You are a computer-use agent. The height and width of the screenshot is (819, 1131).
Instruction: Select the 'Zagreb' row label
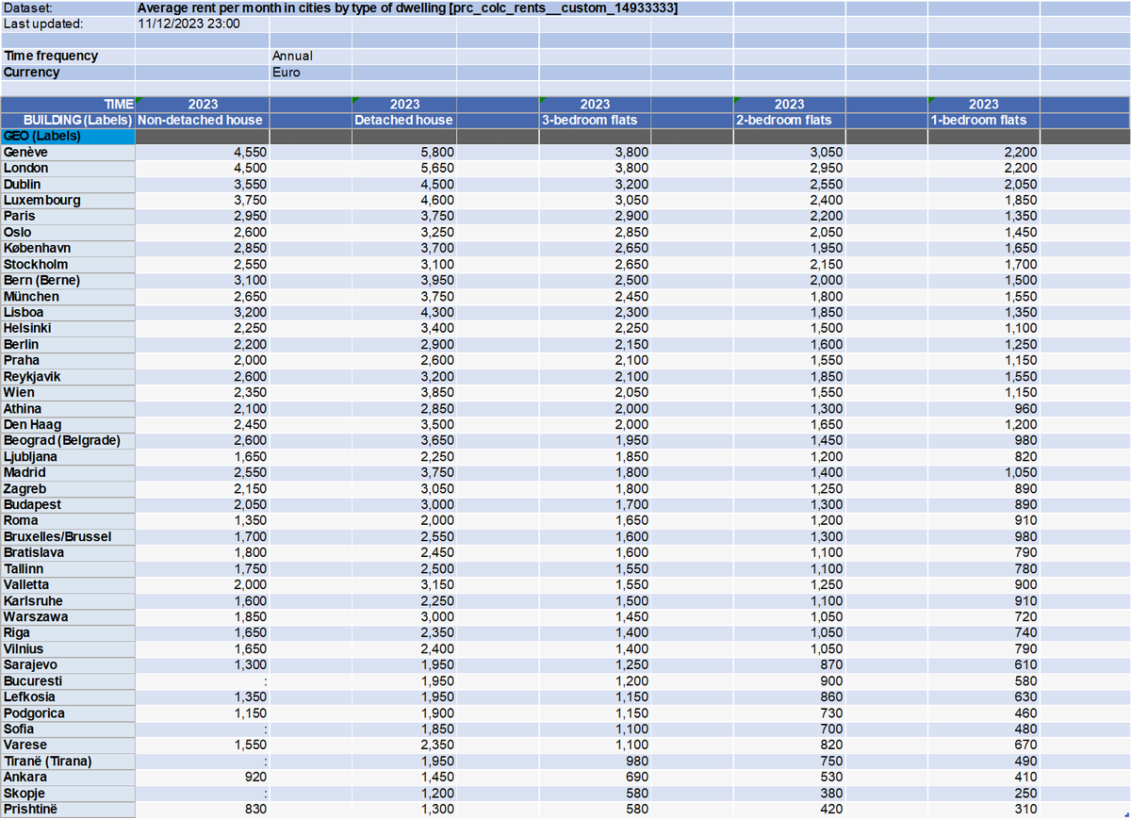point(68,488)
